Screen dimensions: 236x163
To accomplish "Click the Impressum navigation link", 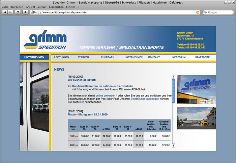I will pyautogui.click(x=178, y=57).
